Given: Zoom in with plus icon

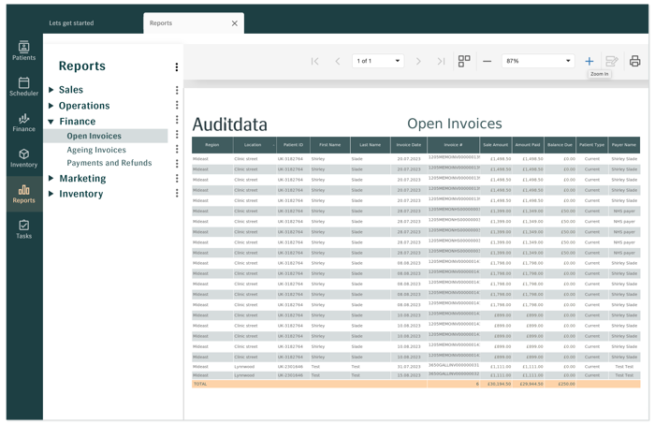Looking at the screenshot, I should [x=589, y=62].
